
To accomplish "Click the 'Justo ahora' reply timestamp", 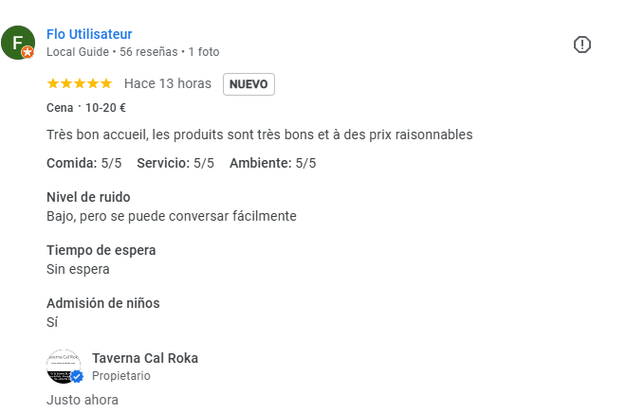I will tap(83, 400).
